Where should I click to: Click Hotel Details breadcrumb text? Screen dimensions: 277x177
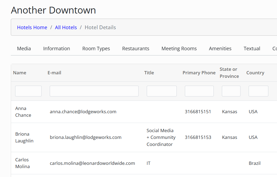coord(100,27)
